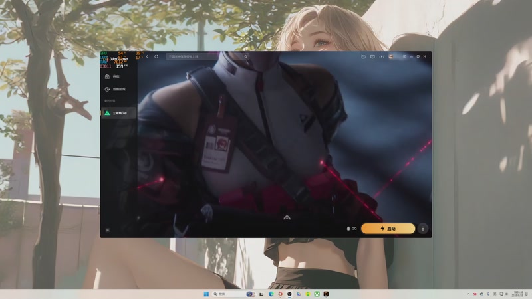
Task: Go back with the left arrow
Action: [147, 56]
